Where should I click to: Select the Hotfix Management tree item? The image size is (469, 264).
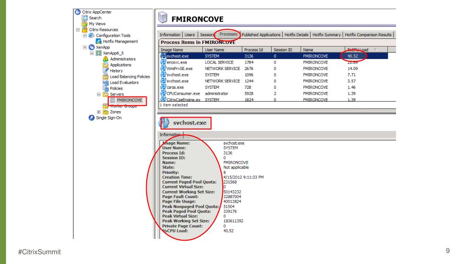[120, 41]
